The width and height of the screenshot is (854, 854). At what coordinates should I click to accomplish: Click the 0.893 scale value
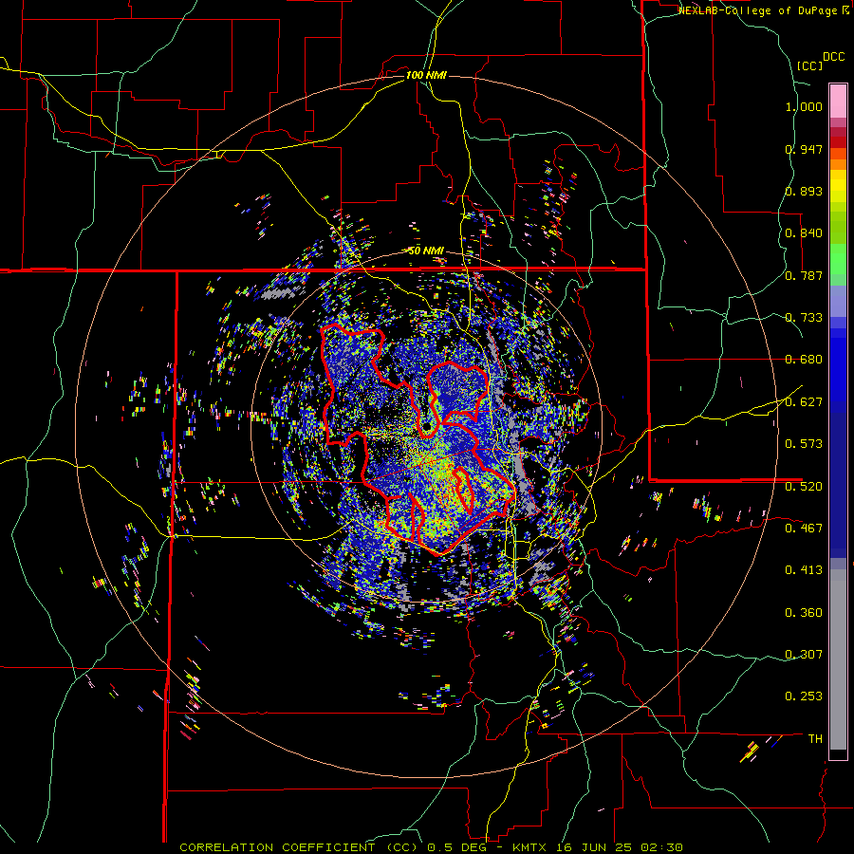tap(804, 191)
